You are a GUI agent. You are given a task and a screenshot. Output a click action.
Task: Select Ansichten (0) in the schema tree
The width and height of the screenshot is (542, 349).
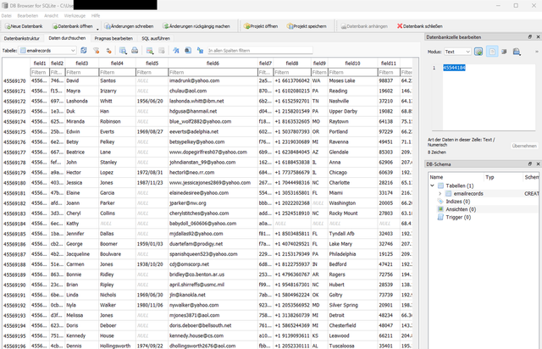coord(461,209)
